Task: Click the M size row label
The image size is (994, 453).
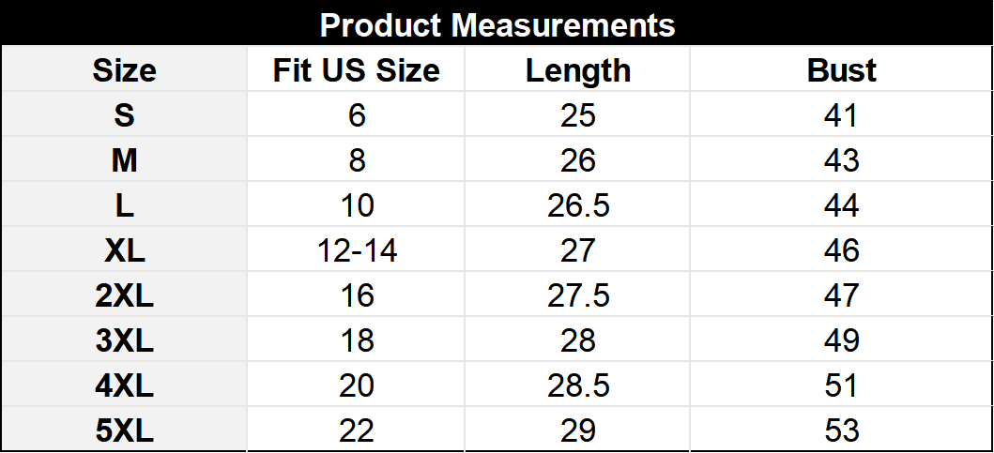Action: [124, 160]
